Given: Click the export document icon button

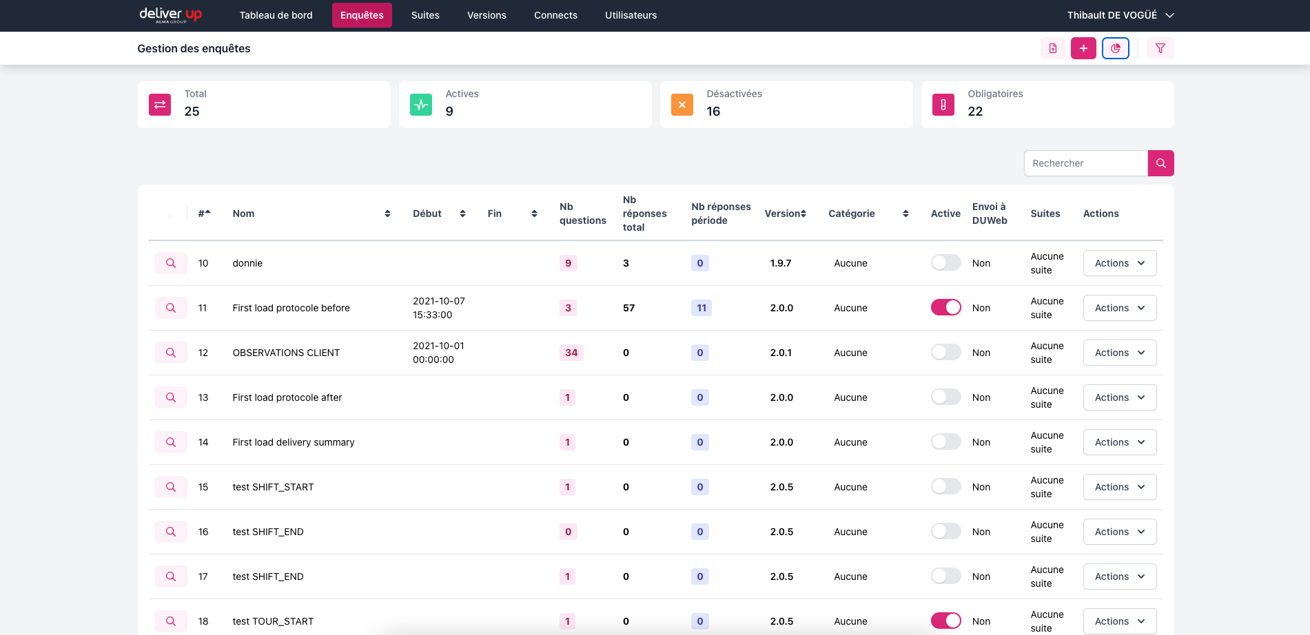Looking at the screenshot, I should (x=1053, y=48).
